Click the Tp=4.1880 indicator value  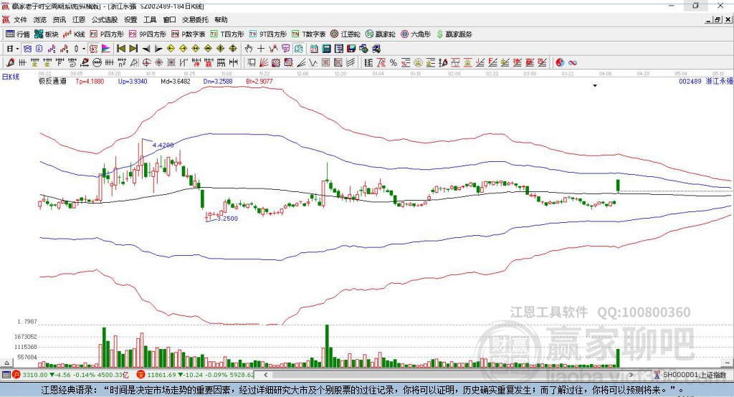(x=90, y=81)
